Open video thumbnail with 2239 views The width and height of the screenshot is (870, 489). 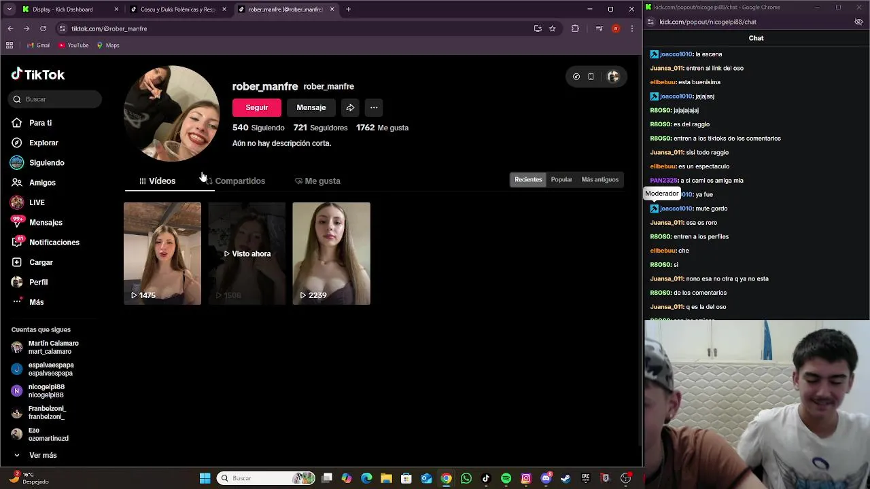(332, 253)
